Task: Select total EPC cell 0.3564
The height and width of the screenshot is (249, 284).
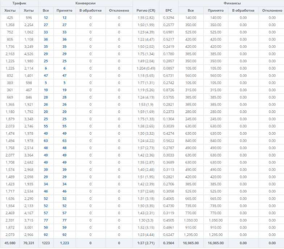Action: pyautogui.click(x=168, y=243)
